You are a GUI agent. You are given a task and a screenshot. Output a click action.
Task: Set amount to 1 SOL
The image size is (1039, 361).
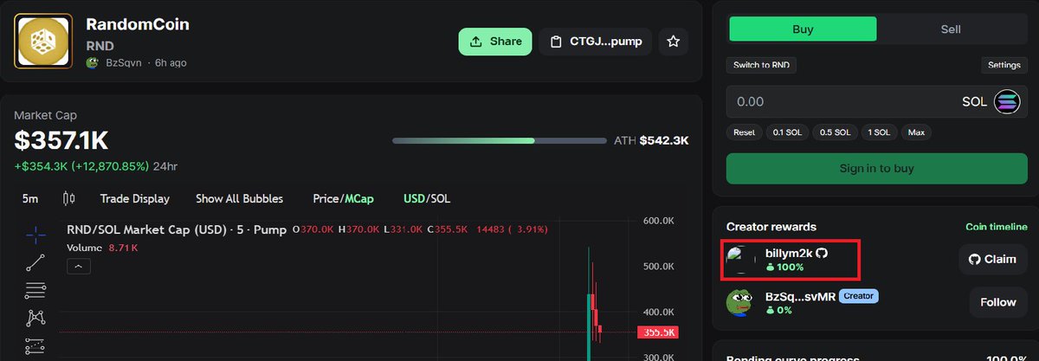tap(881, 132)
